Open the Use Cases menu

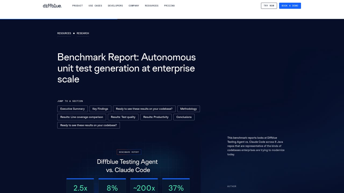coord(95,6)
